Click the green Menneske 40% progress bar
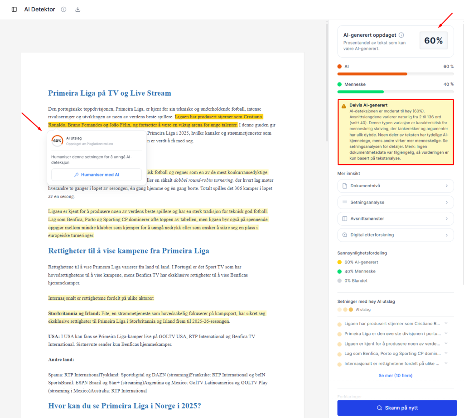The height and width of the screenshot is (418, 464). pos(361,92)
